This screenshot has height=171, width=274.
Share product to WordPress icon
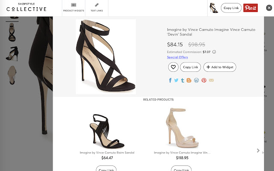pos(197,80)
